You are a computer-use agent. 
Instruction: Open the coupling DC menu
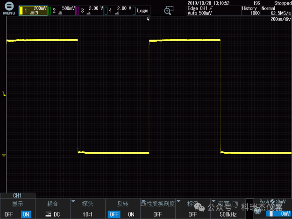click(53, 209)
